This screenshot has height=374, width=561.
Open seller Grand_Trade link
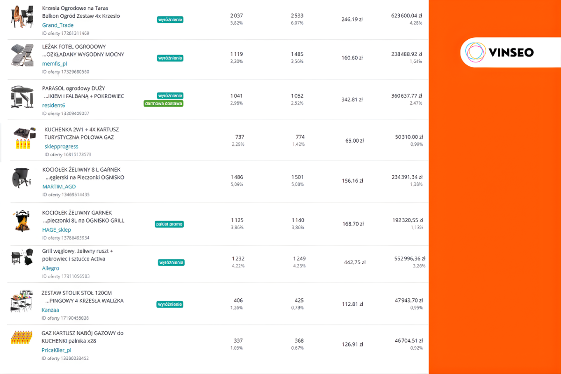coord(58,25)
